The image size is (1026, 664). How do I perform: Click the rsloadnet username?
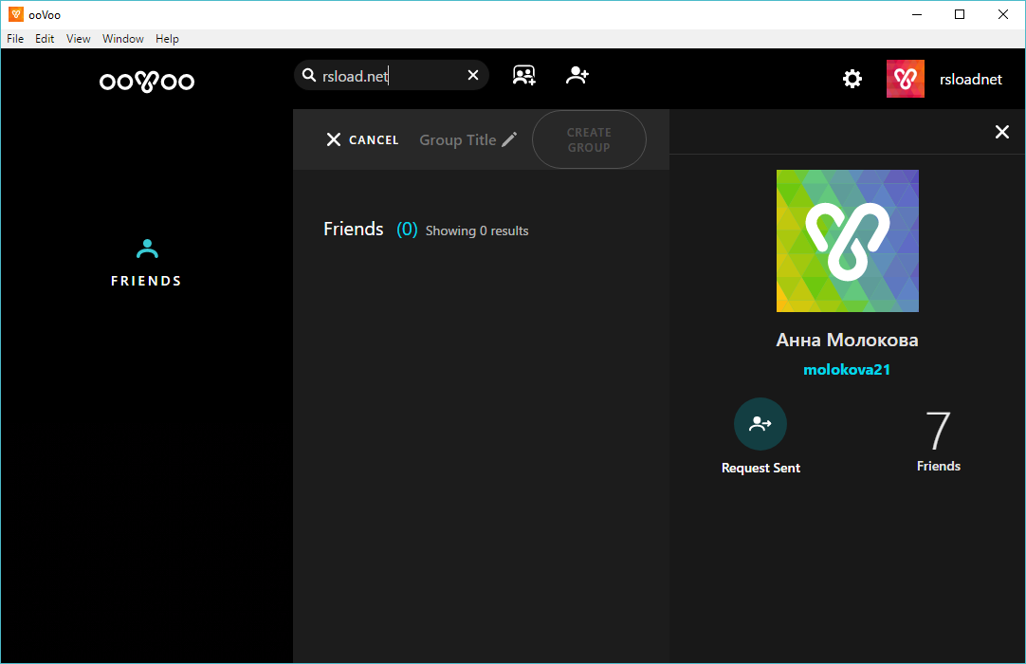point(970,80)
